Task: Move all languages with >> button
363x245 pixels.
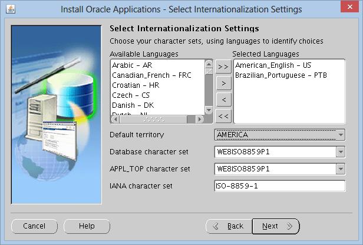Action: pyautogui.click(x=223, y=67)
